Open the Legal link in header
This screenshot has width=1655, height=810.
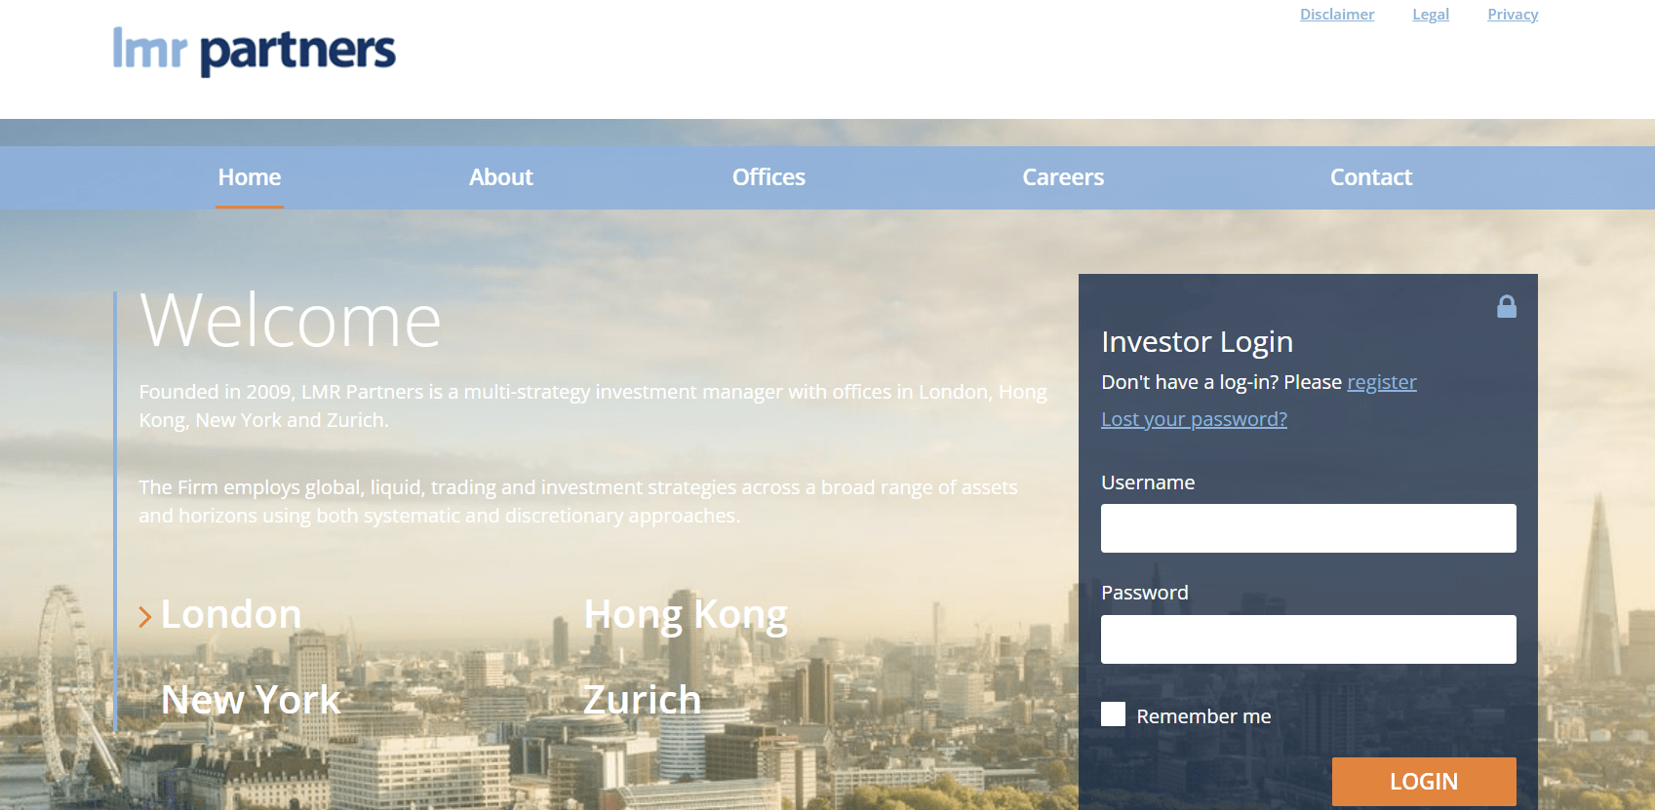(1430, 15)
